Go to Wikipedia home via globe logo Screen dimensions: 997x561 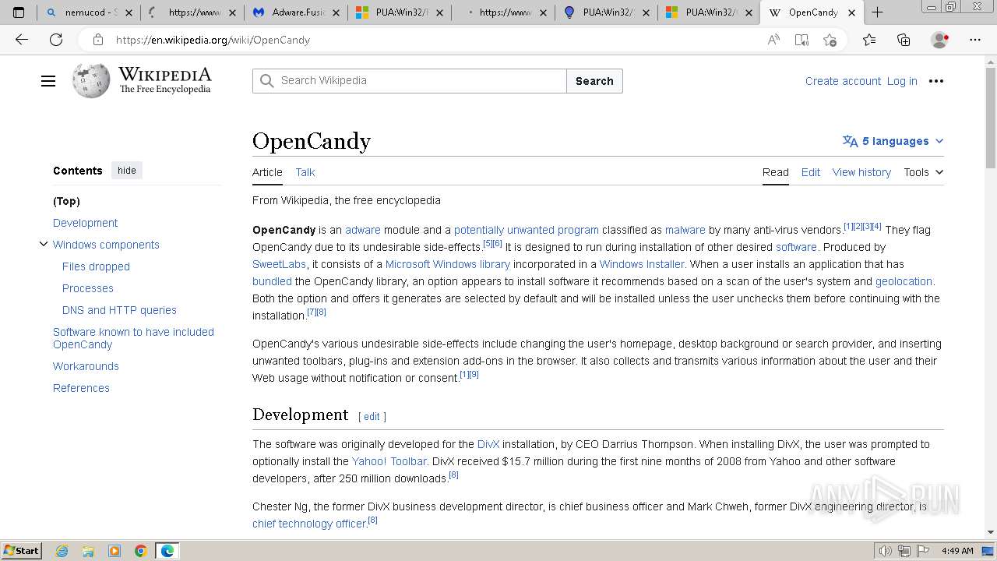click(x=91, y=81)
